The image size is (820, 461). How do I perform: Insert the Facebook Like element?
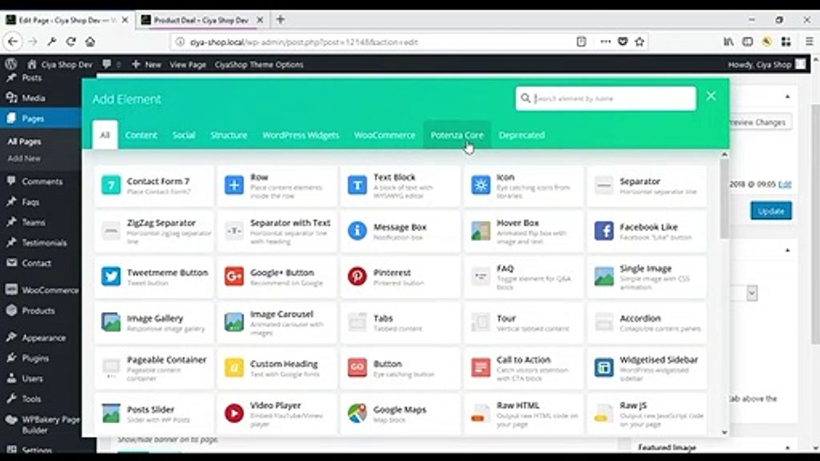[x=646, y=231]
